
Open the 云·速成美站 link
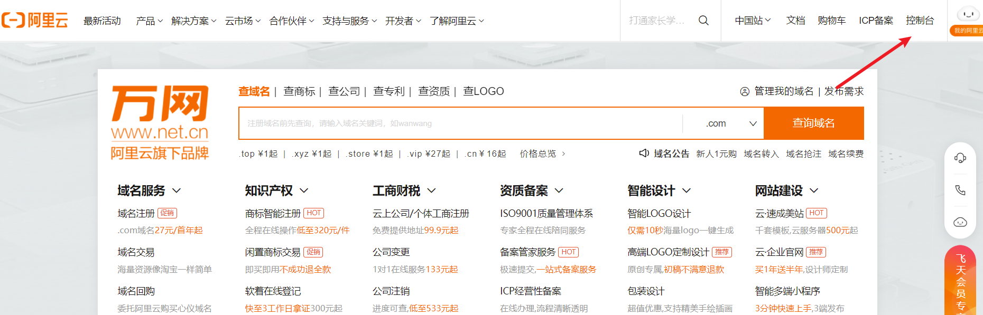click(x=780, y=213)
